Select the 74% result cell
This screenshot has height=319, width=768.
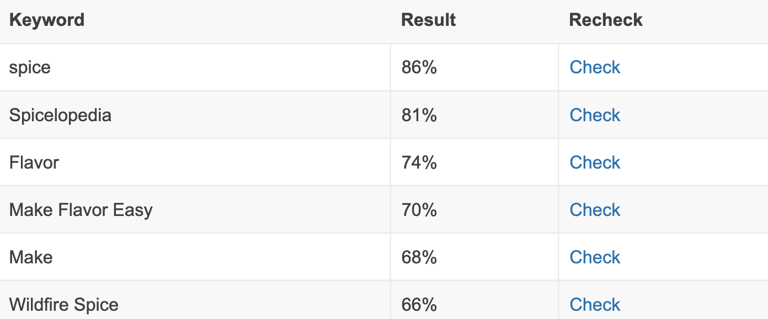(419, 163)
